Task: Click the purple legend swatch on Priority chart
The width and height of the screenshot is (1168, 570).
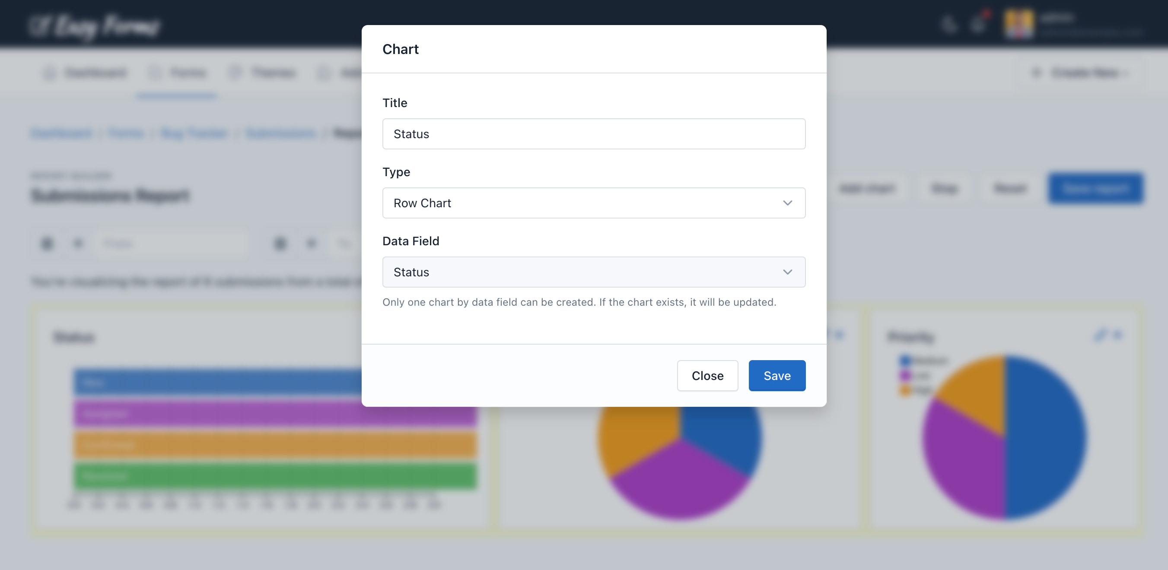Action: click(905, 375)
